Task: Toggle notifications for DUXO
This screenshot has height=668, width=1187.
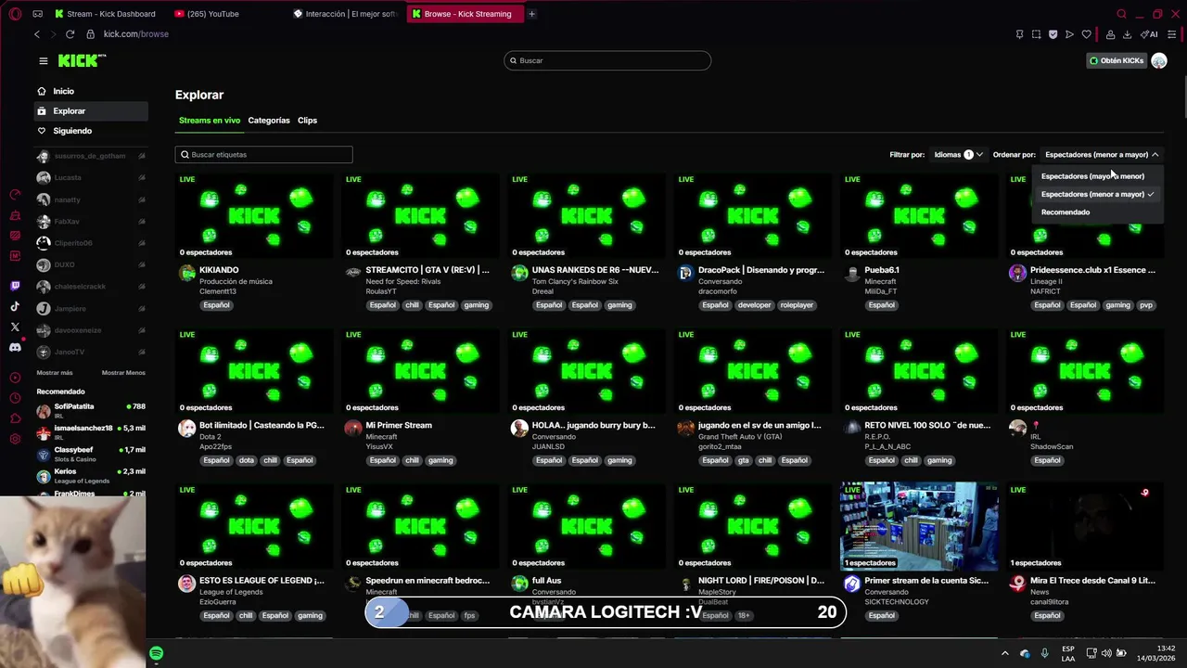Action: [x=142, y=264]
